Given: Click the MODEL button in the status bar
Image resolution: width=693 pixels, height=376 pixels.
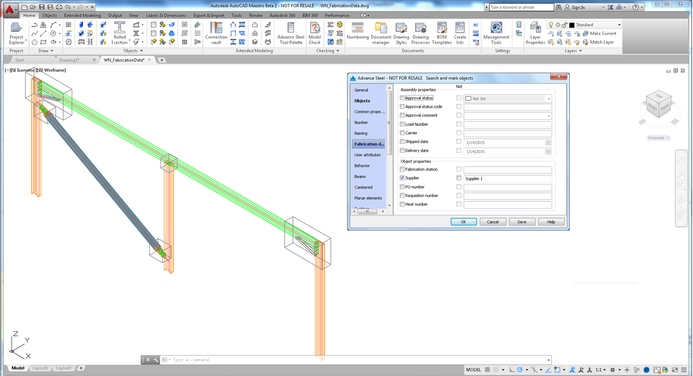Looking at the screenshot, I should 474,370.
